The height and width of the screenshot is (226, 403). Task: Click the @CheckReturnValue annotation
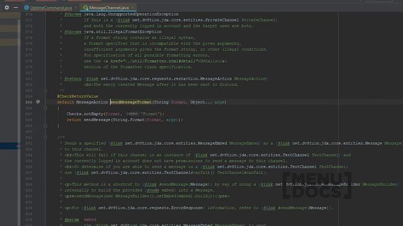77,96
